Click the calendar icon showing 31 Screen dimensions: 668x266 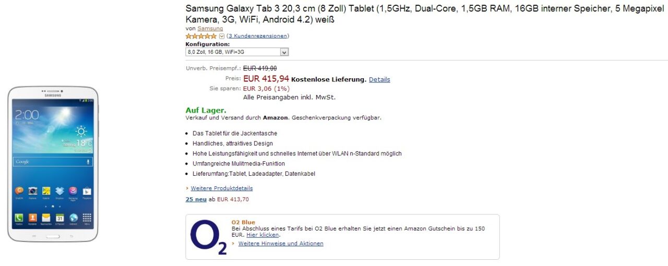59,217
